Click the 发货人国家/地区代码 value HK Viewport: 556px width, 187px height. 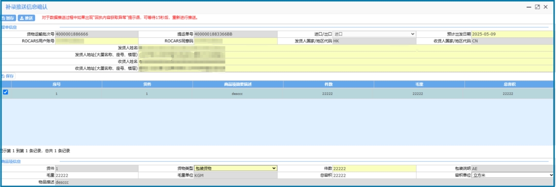pos(374,41)
